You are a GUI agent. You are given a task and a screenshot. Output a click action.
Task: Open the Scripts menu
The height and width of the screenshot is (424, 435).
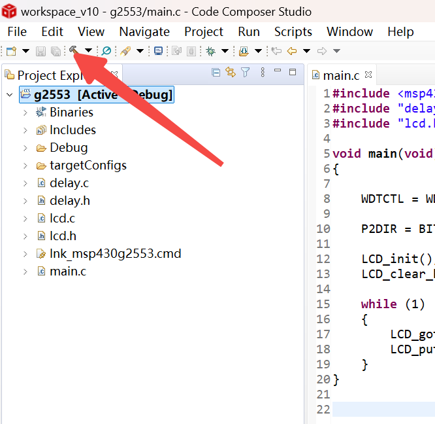pos(293,31)
